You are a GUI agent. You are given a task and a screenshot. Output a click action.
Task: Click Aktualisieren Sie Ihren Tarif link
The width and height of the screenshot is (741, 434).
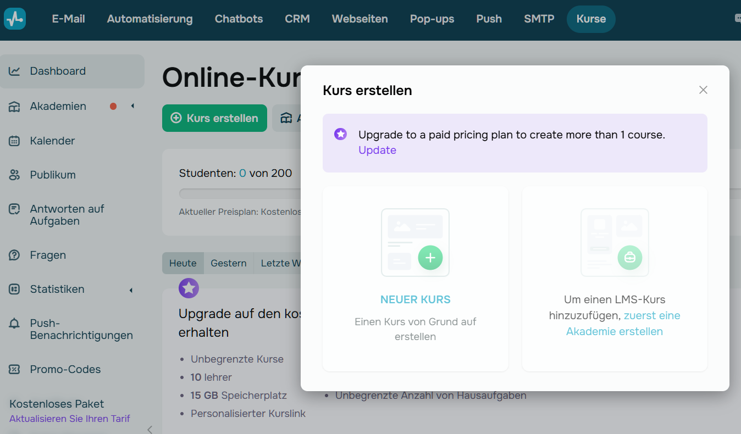click(x=70, y=419)
